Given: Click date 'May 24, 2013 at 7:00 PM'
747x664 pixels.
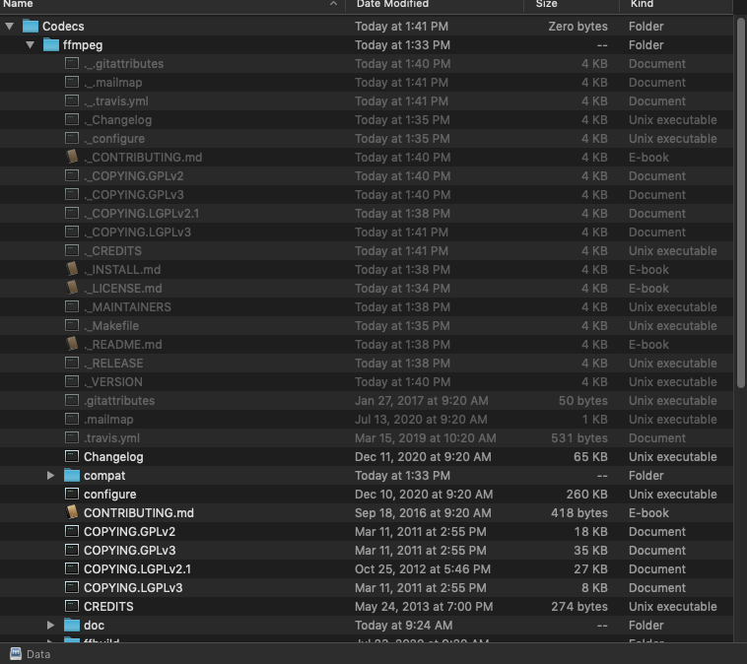Looking at the screenshot, I should (x=424, y=606).
